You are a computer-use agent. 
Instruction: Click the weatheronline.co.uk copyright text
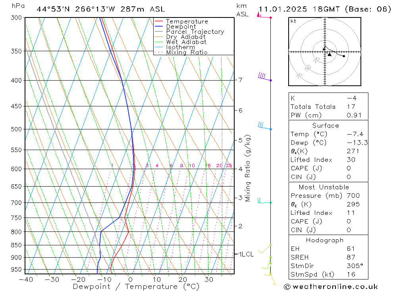point(331,287)
